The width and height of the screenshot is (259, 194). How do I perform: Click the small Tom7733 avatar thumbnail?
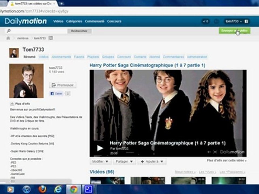[14, 53]
